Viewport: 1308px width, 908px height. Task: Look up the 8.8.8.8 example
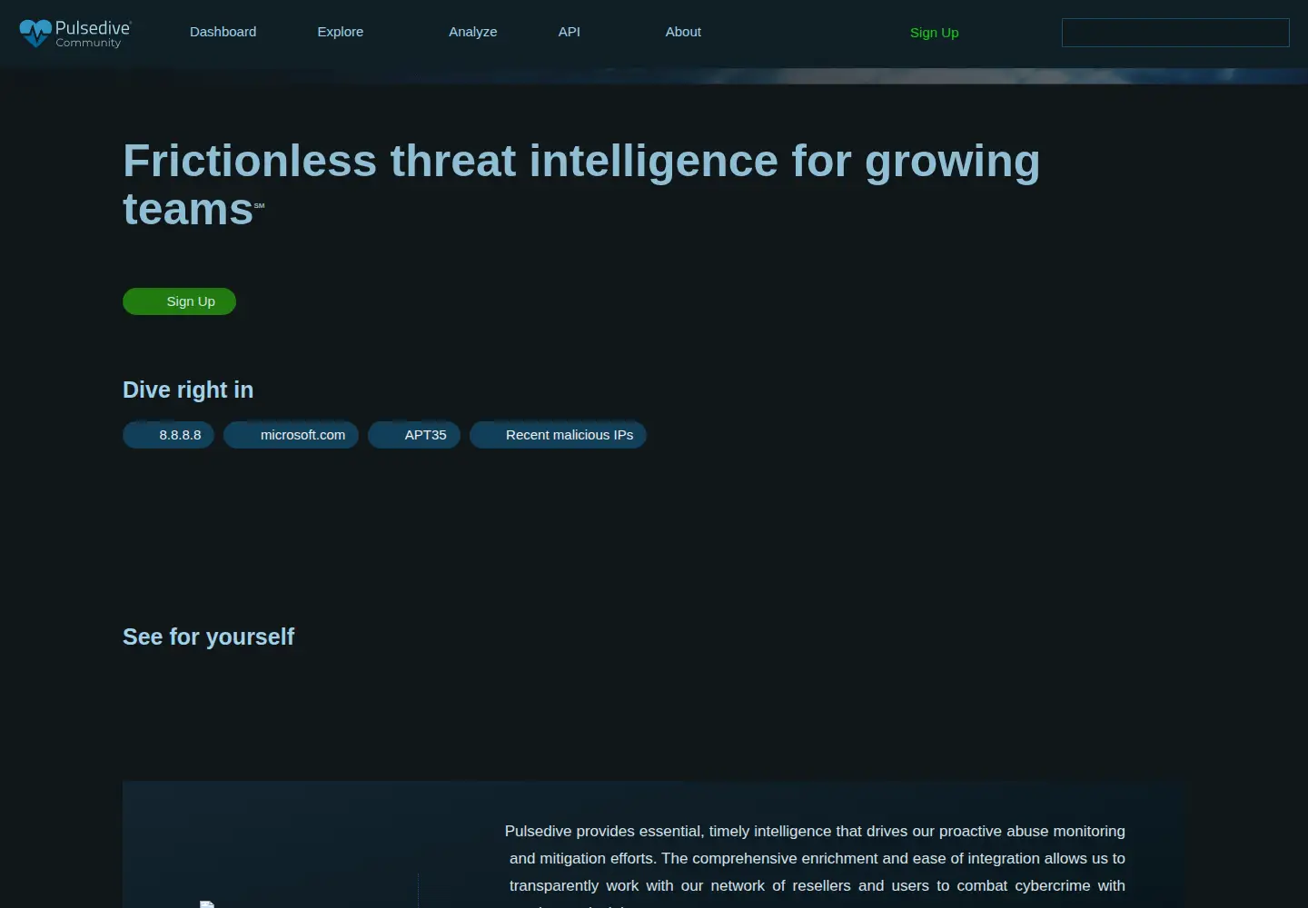coord(168,435)
